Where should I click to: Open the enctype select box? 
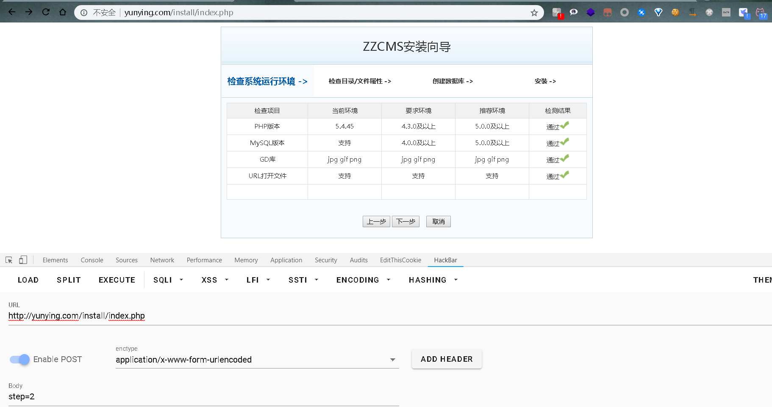257,360
